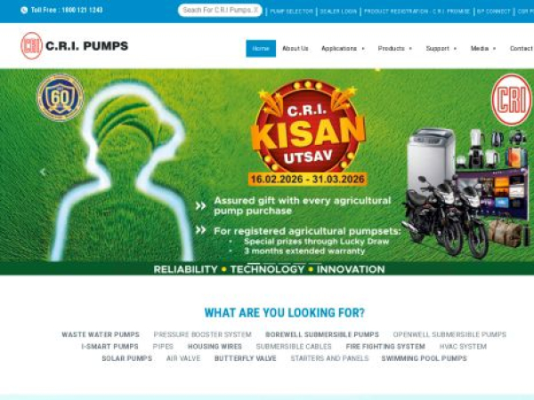
Task: Go to Dealer Login
Action: coord(338,12)
